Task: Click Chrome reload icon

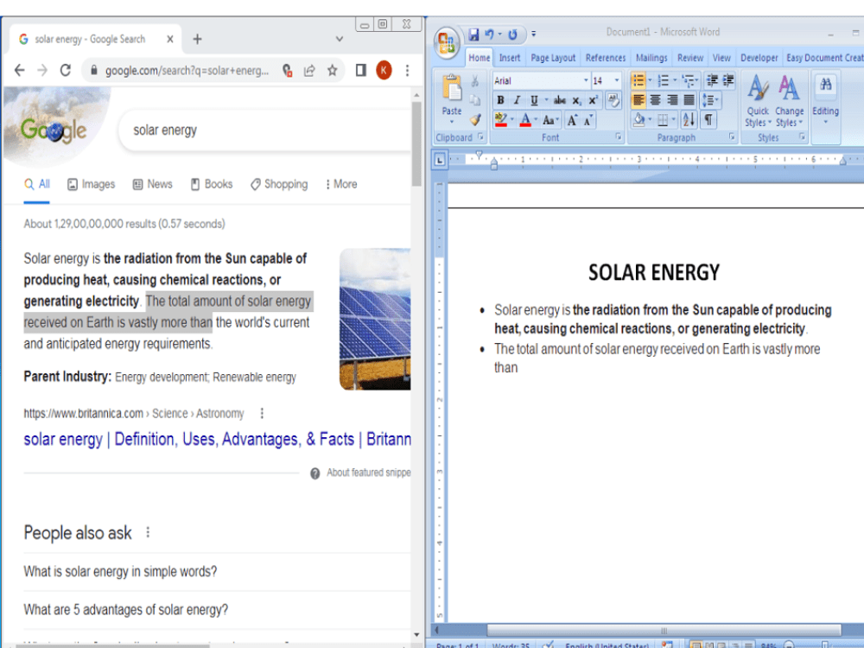Action: pos(65,70)
